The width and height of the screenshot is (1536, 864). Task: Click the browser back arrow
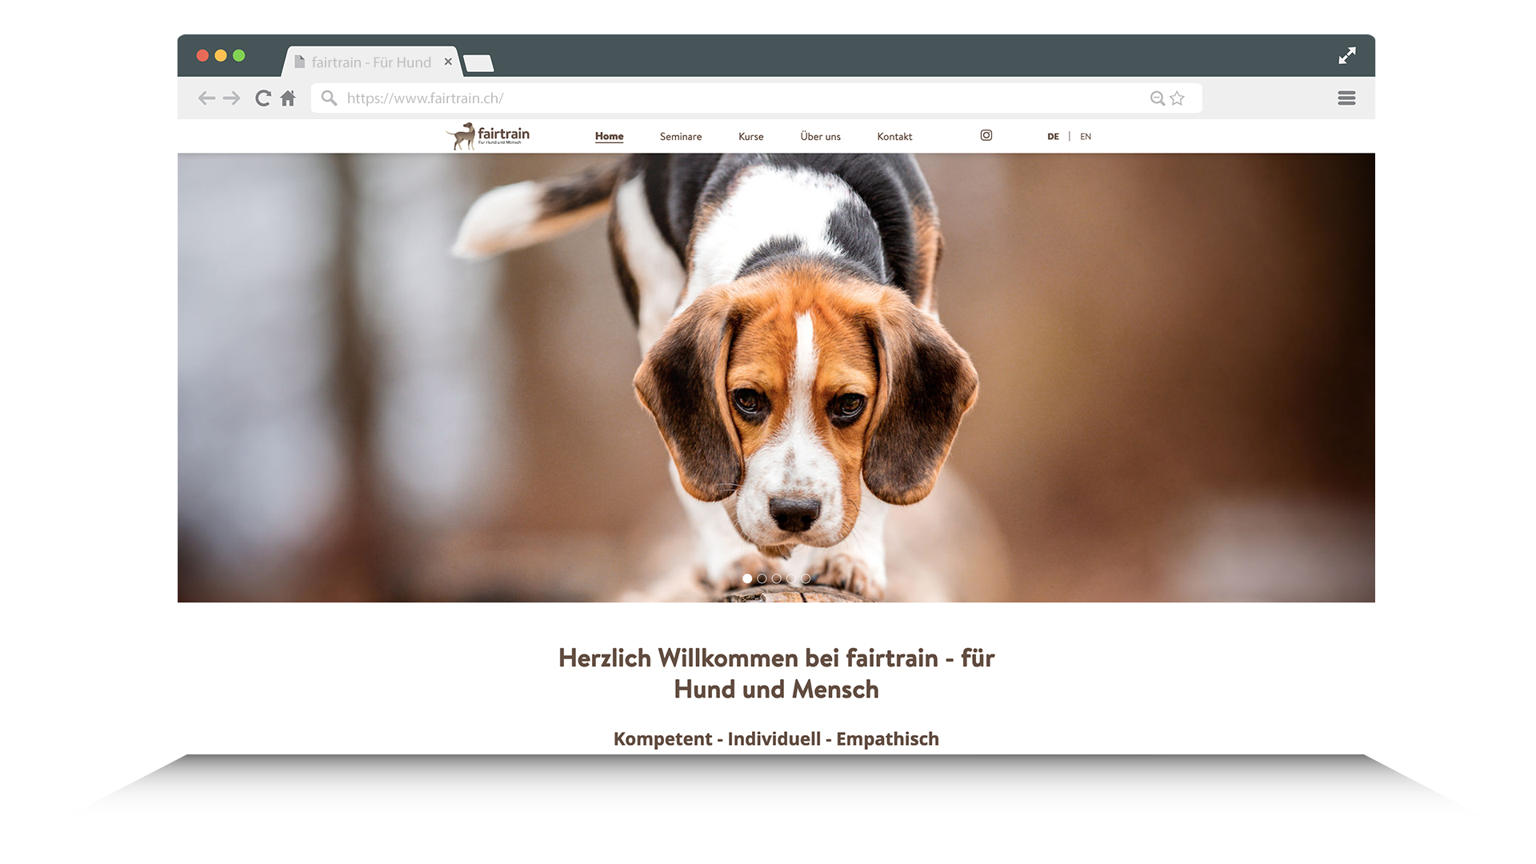tap(206, 98)
